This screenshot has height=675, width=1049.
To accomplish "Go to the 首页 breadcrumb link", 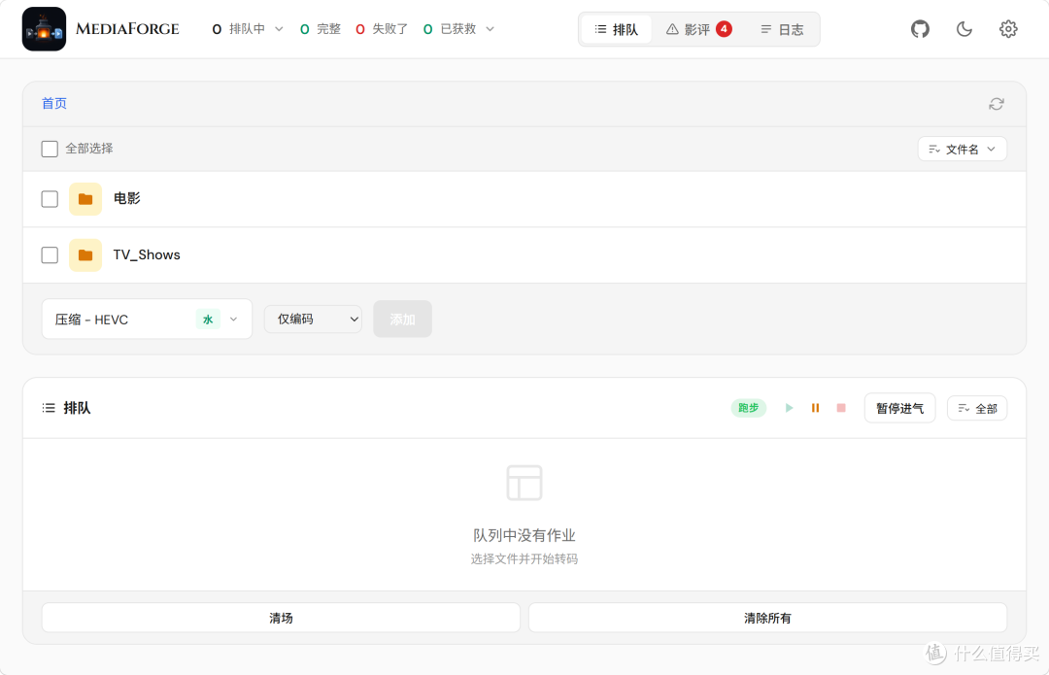I will 54,103.
